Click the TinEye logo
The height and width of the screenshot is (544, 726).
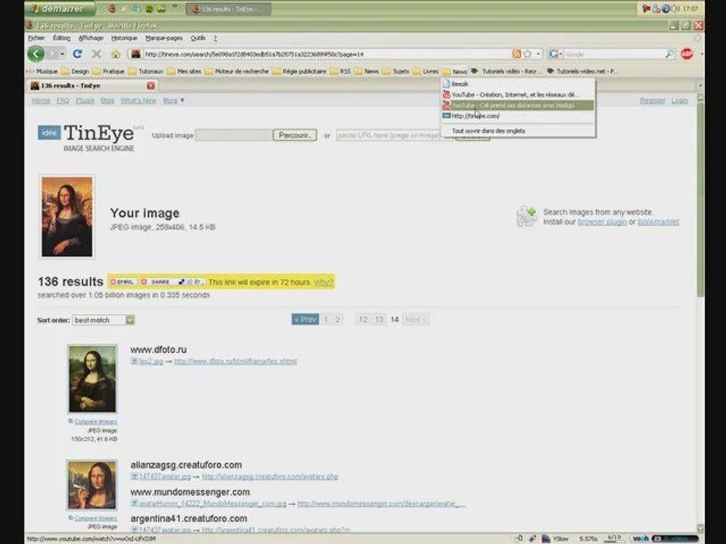coord(86,138)
